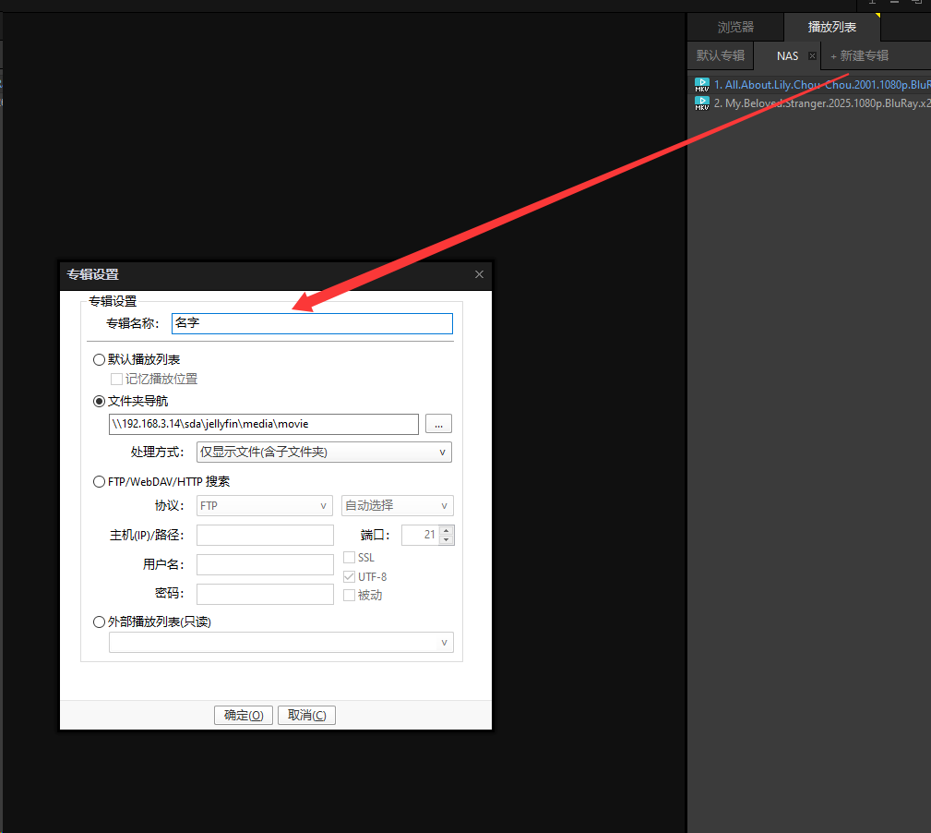
Task: Click the 专辑名称 input field
Action: (312, 323)
